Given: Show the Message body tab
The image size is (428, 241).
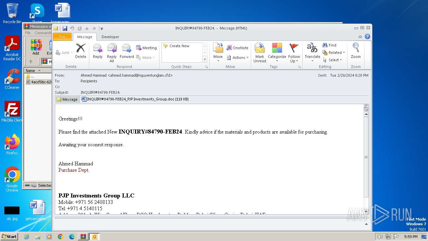Looking at the screenshot, I should coord(67,99).
